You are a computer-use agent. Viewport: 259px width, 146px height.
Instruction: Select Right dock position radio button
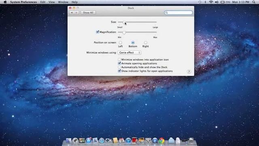(145, 43)
